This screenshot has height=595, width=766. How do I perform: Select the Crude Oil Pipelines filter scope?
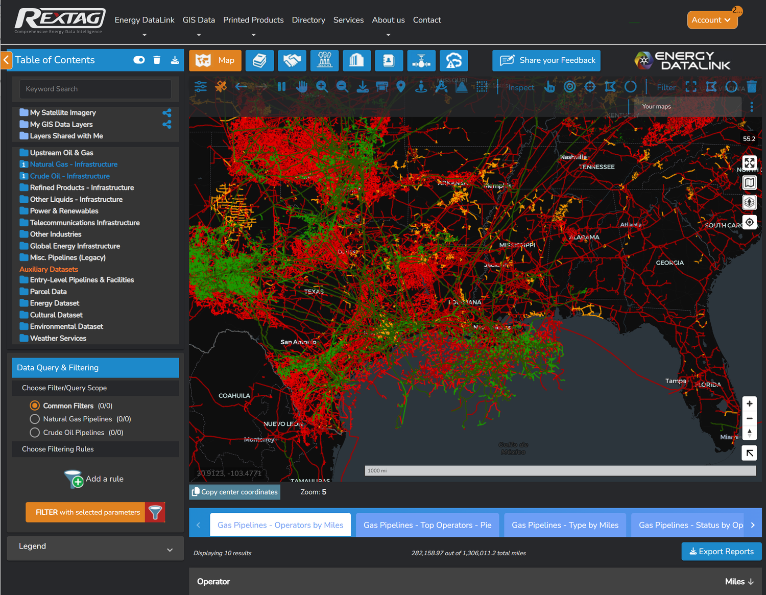tap(34, 432)
